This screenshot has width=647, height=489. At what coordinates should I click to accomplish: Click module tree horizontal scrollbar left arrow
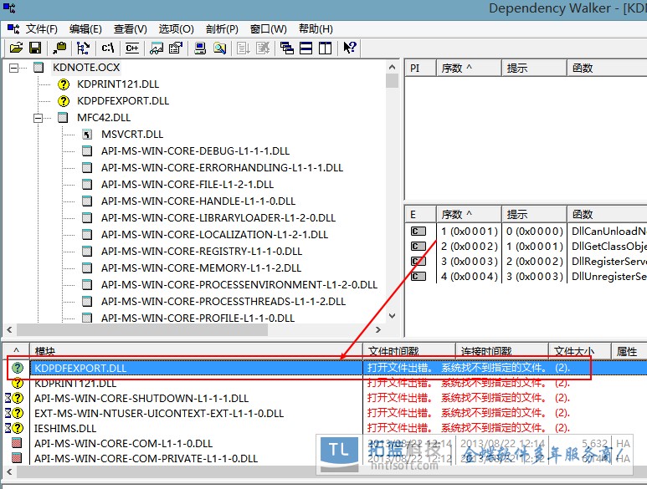click(x=9, y=329)
